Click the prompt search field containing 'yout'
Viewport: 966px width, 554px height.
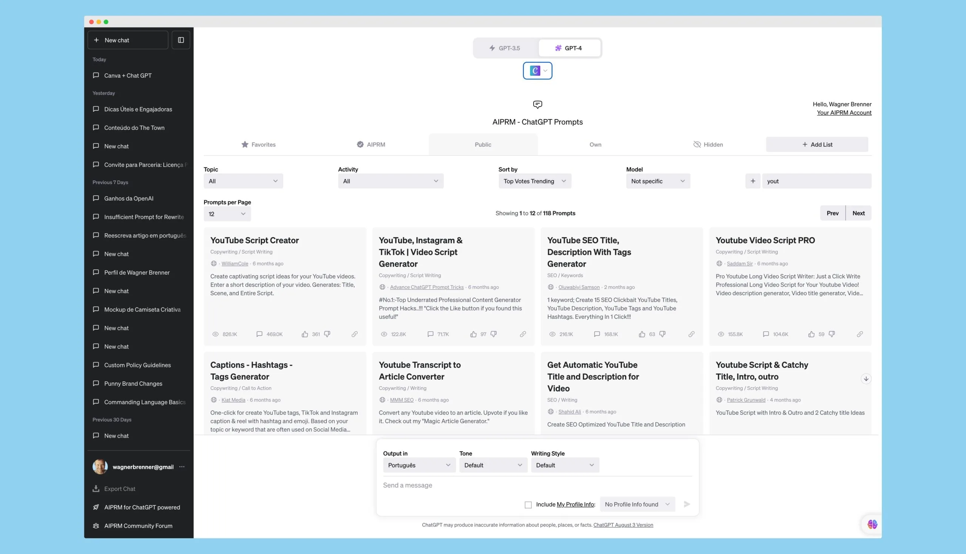coord(817,181)
